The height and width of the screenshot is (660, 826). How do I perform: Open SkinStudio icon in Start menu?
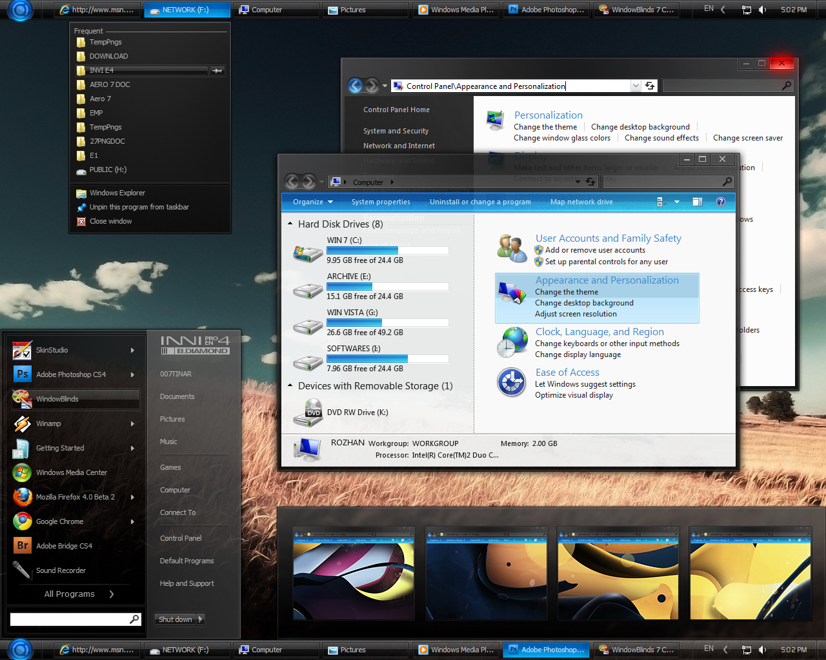[x=22, y=350]
